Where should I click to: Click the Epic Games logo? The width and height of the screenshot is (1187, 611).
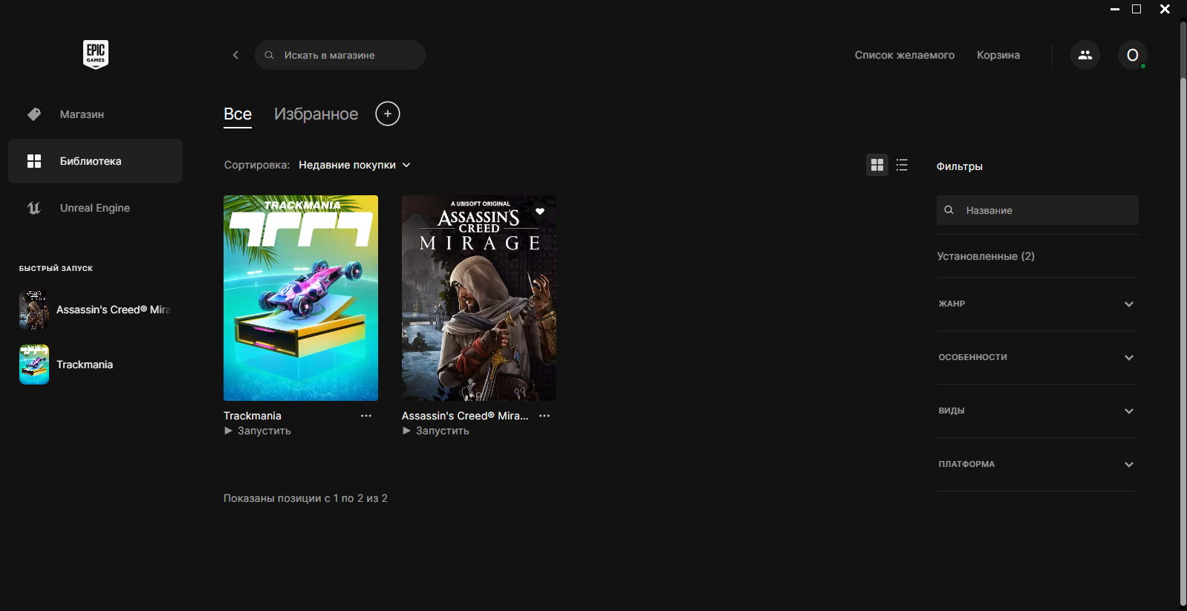(x=96, y=55)
